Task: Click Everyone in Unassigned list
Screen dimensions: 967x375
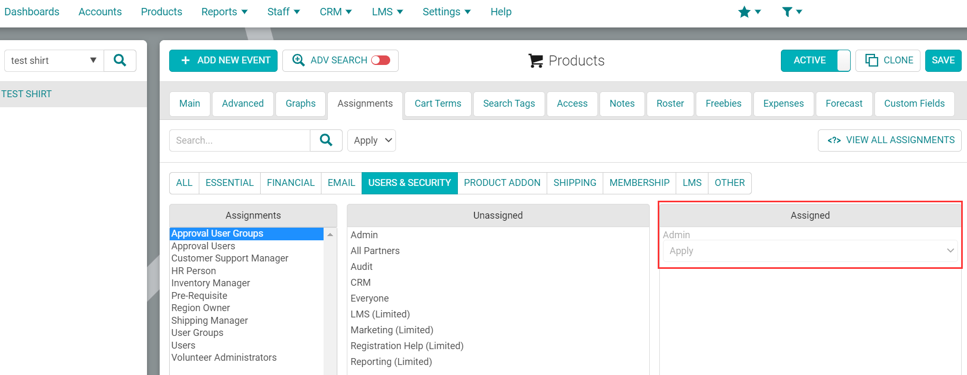Action: (x=370, y=298)
